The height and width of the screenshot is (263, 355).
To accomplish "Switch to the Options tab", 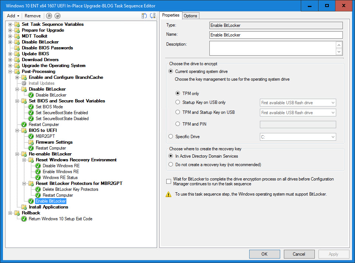I will [x=191, y=15].
